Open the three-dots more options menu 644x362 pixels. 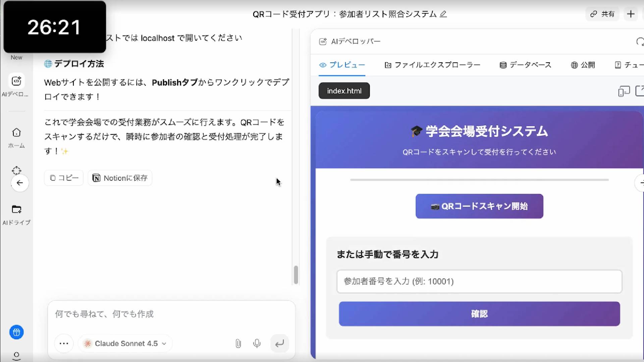[64, 343]
